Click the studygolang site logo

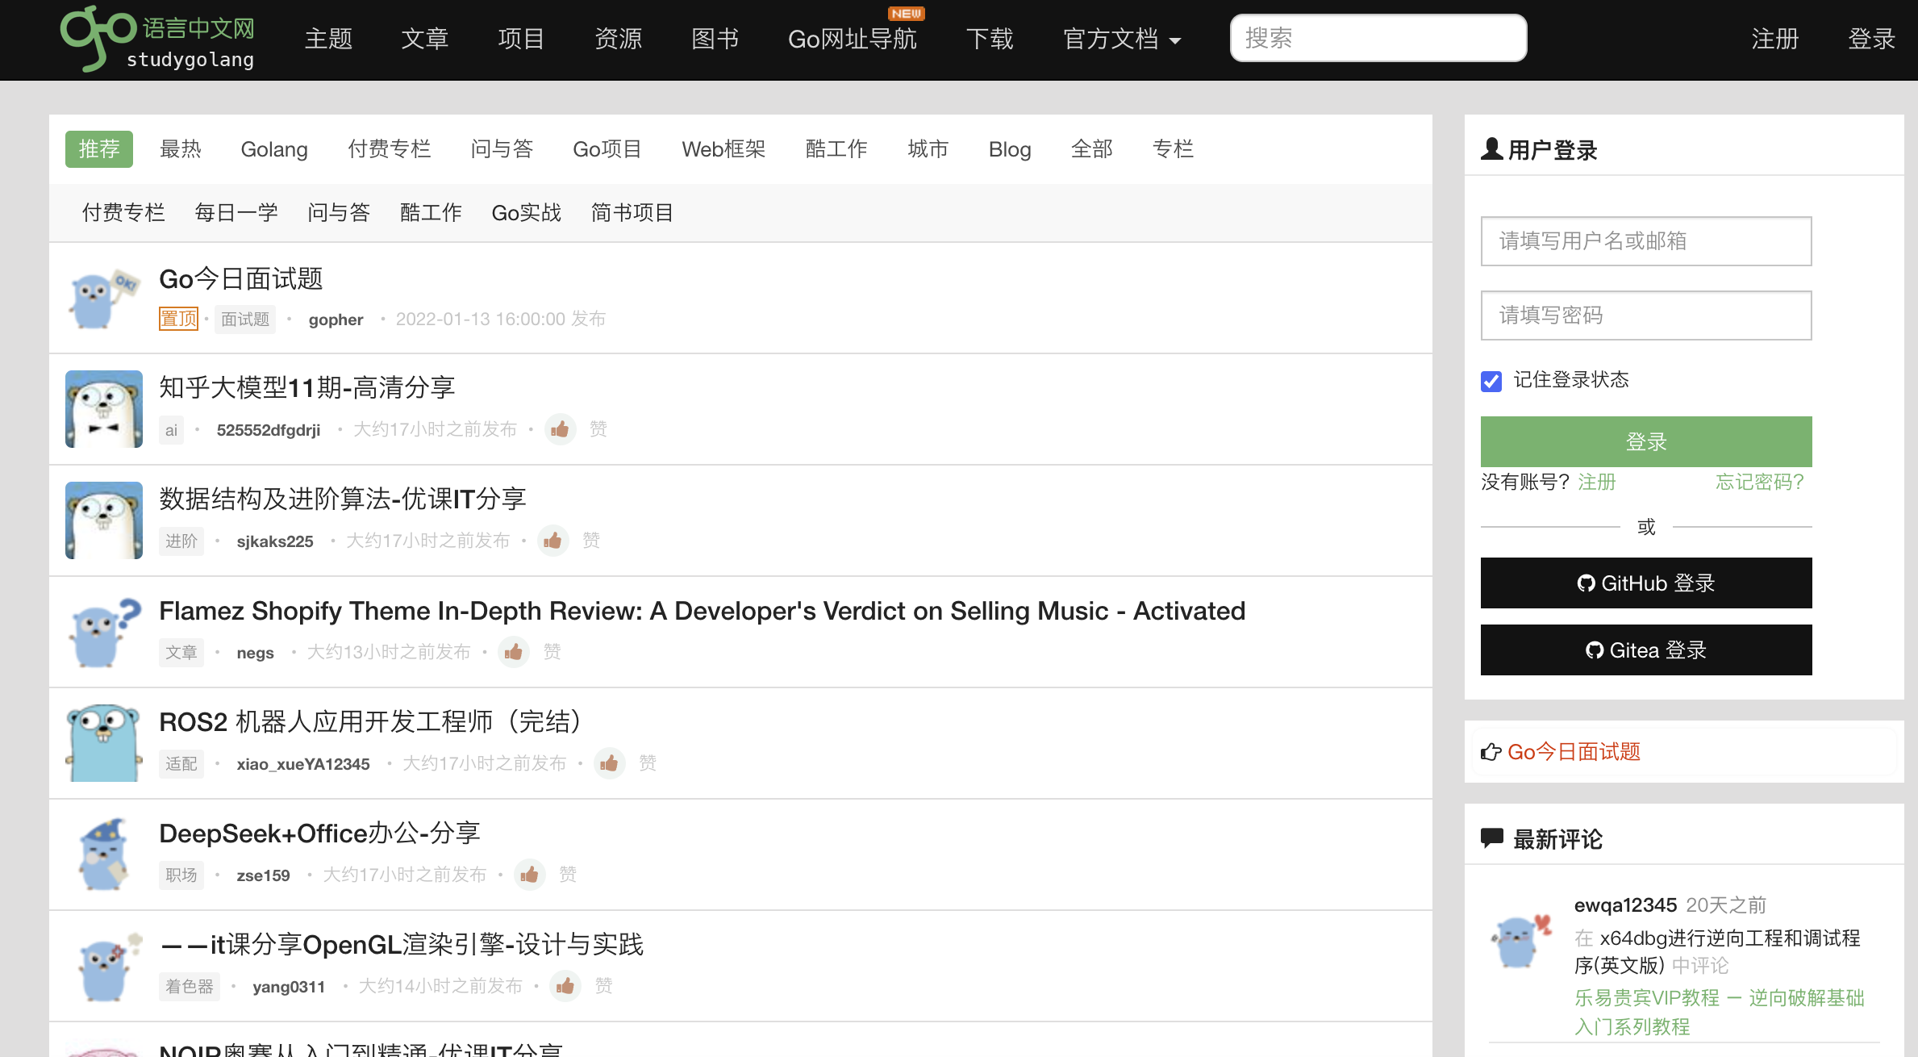point(158,38)
